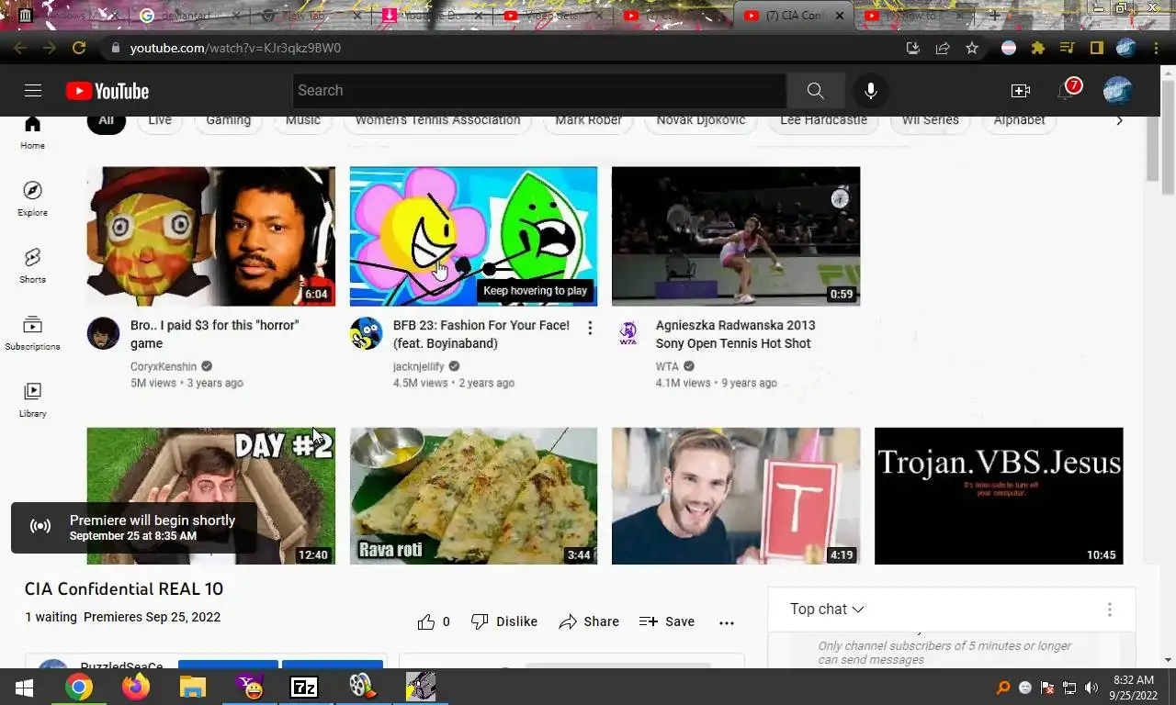Open the Create video camera icon

pos(1020,90)
